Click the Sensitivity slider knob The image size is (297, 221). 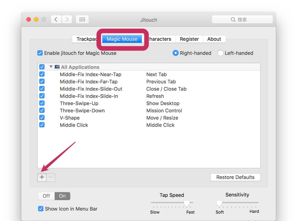pyautogui.click(x=219, y=203)
